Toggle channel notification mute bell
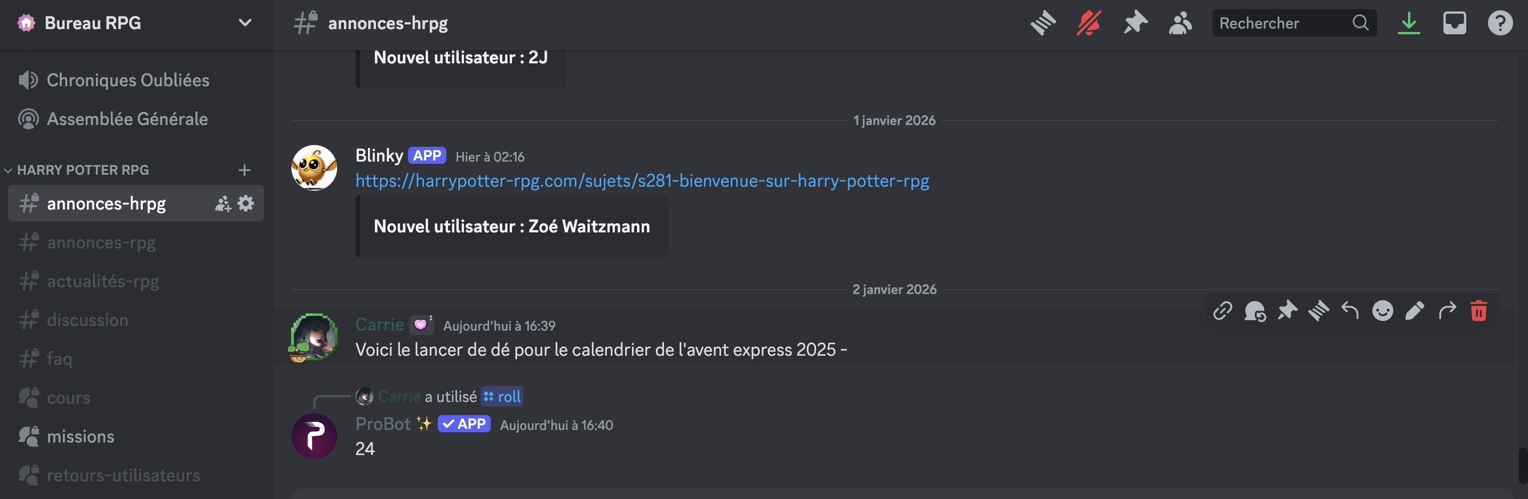Image resolution: width=1528 pixels, height=499 pixels. tap(1089, 23)
